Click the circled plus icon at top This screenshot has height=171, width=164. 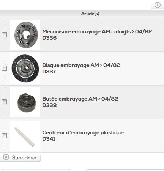coord(158,5)
